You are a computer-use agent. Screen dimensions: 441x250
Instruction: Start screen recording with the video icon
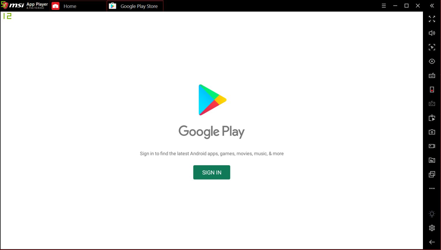(x=432, y=146)
